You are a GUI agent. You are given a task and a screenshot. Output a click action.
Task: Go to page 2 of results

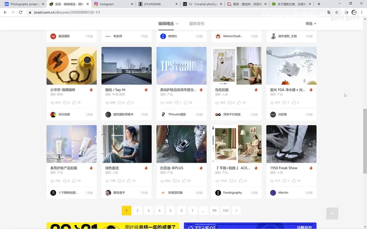(x=138, y=210)
